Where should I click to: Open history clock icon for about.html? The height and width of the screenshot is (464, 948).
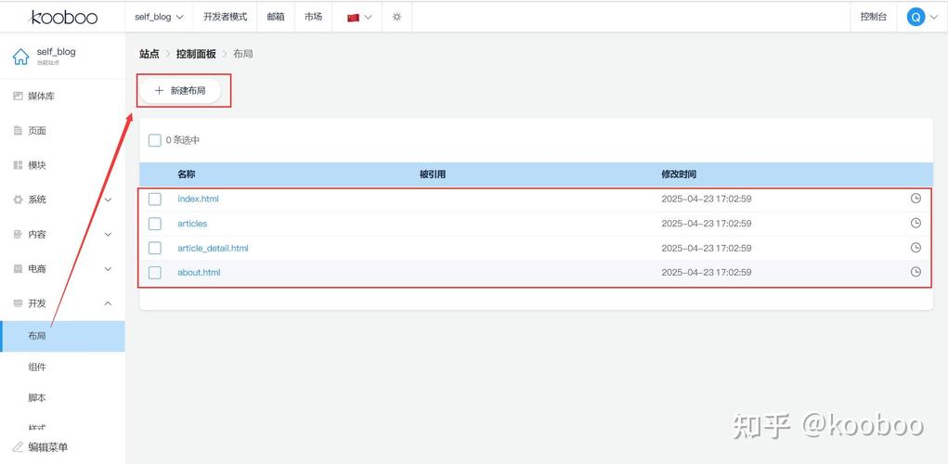coord(916,272)
